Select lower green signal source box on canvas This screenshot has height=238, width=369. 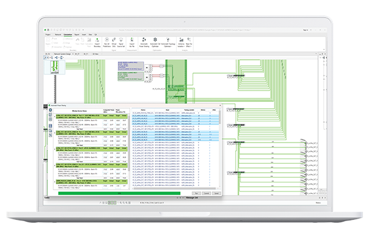point(131,76)
